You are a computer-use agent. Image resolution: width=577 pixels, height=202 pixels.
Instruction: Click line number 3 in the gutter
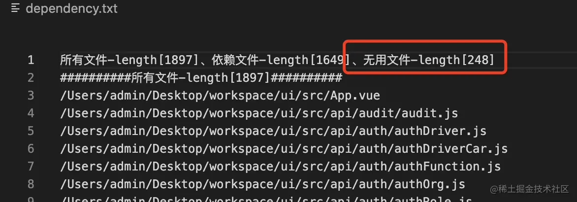tap(31, 96)
